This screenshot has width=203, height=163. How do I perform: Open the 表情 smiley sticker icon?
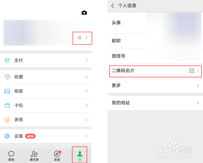(7, 120)
